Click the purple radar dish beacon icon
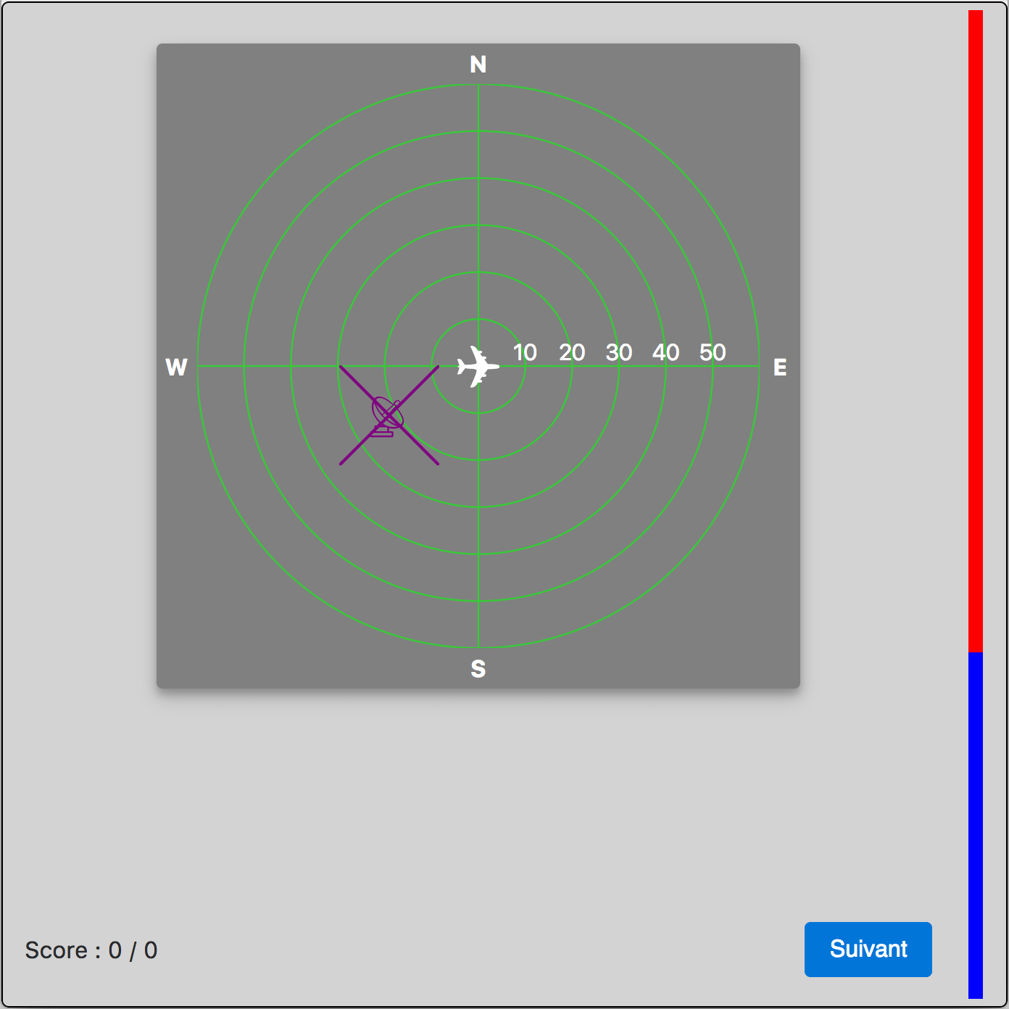Viewport: 1009px width, 1009px height. click(388, 417)
